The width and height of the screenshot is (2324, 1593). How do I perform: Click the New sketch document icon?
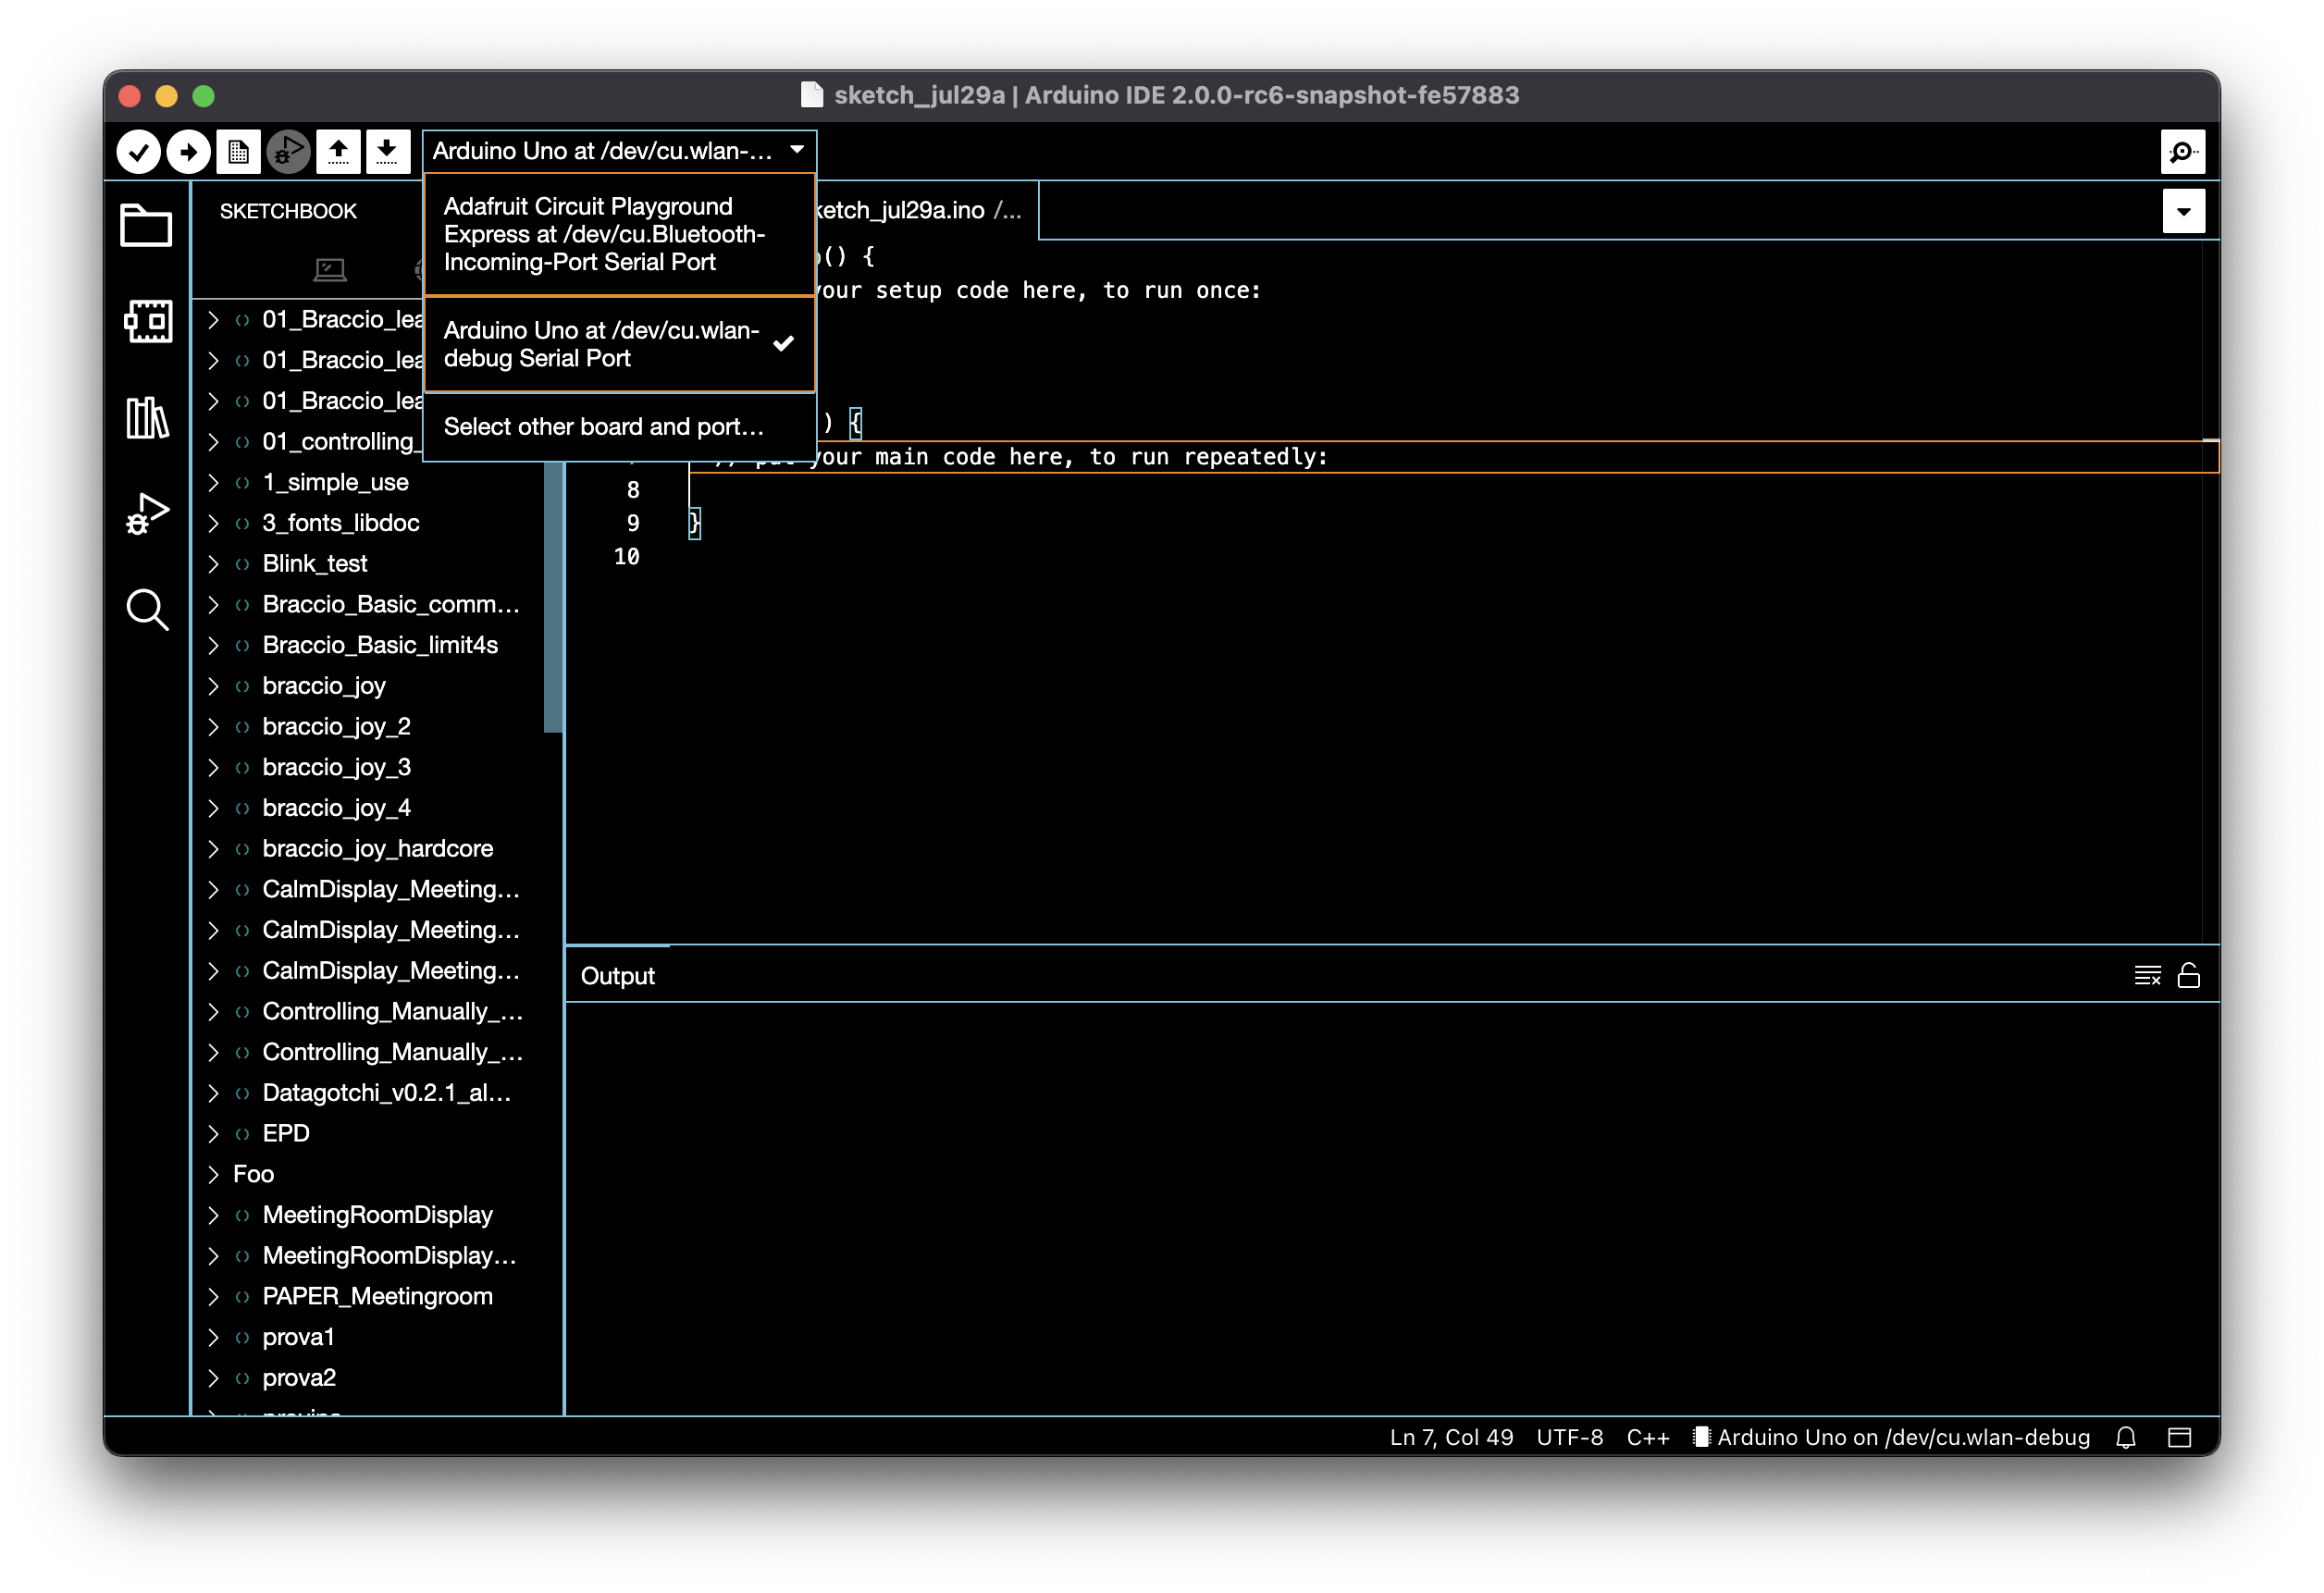coord(238,152)
